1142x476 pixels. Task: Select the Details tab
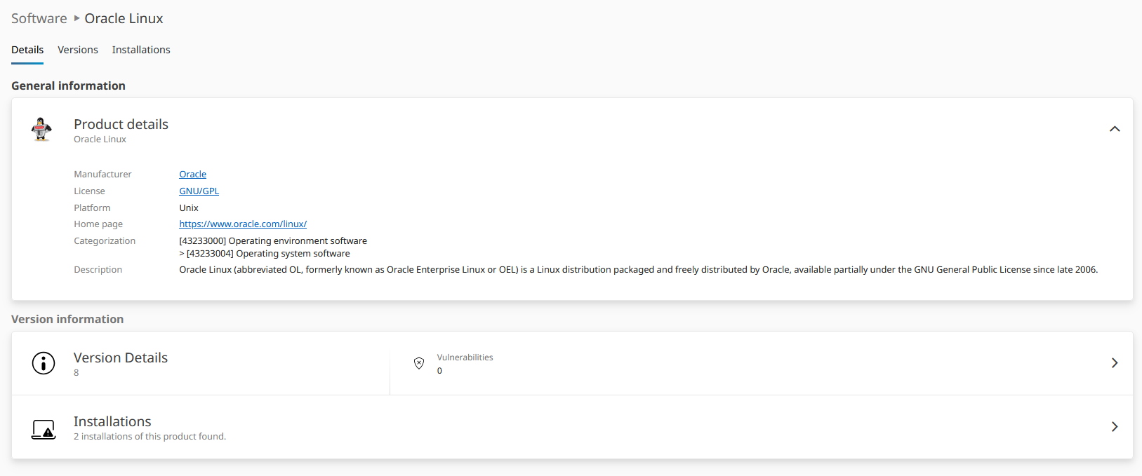27,50
